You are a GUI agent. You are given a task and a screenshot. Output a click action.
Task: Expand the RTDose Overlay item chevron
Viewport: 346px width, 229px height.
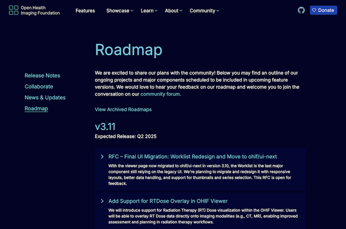click(x=102, y=201)
